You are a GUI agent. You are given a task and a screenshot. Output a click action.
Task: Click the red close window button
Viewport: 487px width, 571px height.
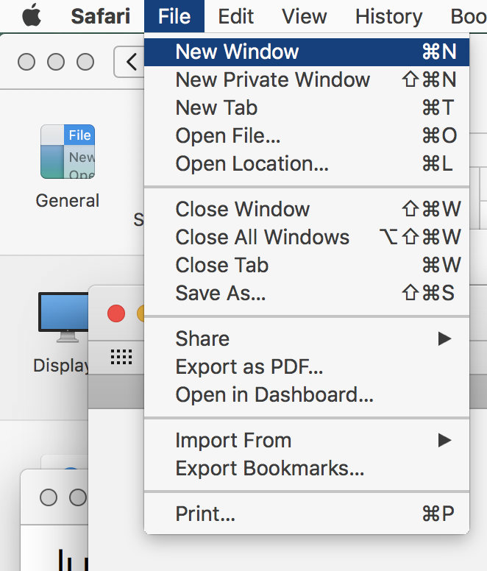pos(116,313)
